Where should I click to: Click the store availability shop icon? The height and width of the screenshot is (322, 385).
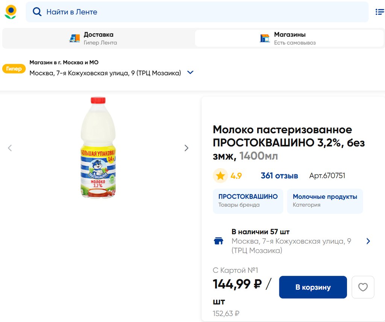[x=218, y=241]
